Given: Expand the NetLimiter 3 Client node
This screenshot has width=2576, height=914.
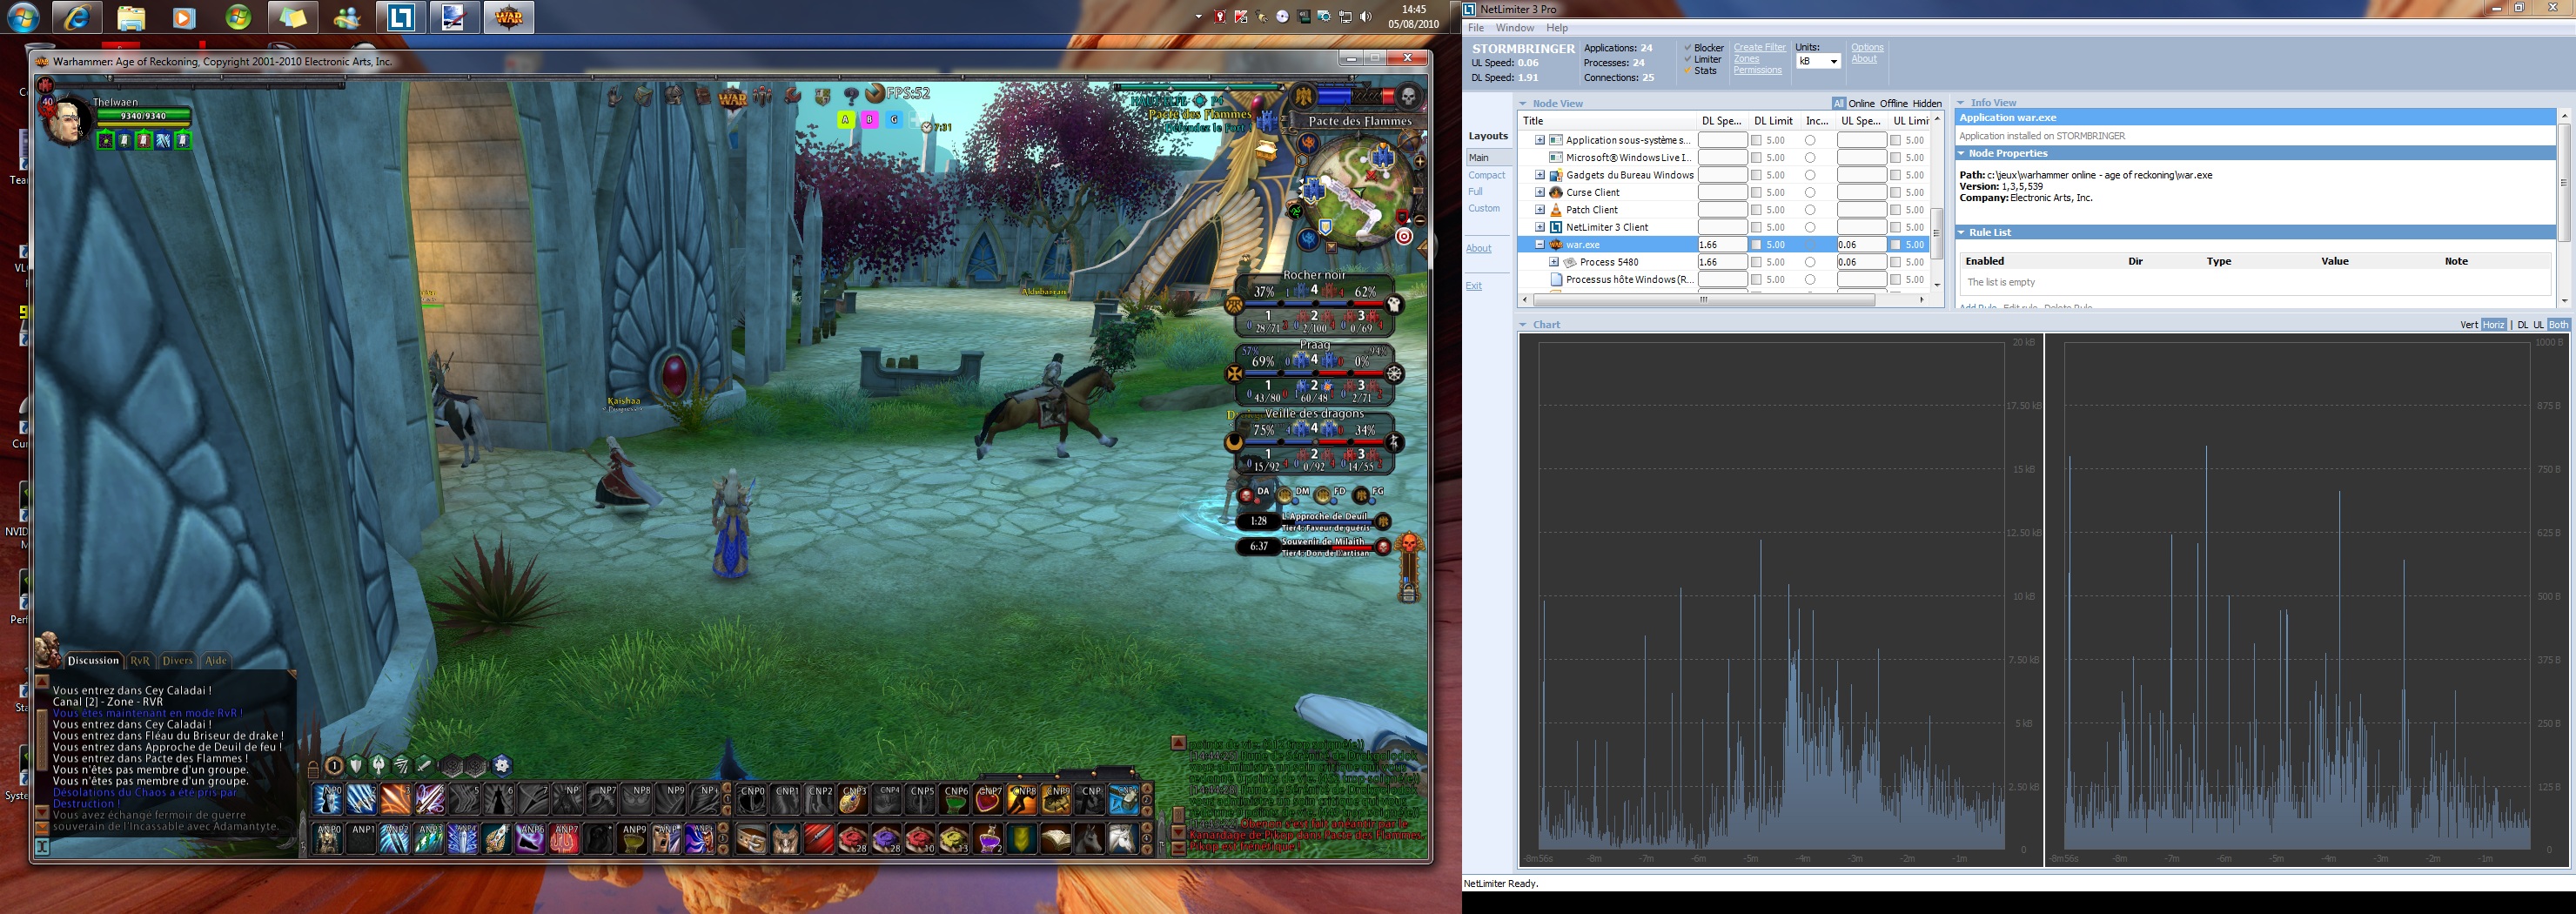Looking at the screenshot, I should pyautogui.click(x=1540, y=227).
